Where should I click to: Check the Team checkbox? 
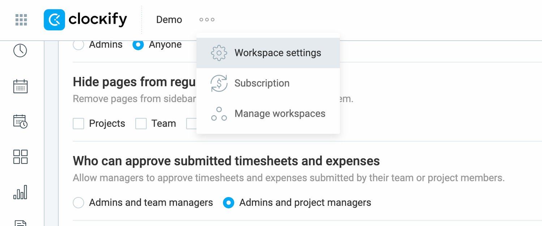141,123
